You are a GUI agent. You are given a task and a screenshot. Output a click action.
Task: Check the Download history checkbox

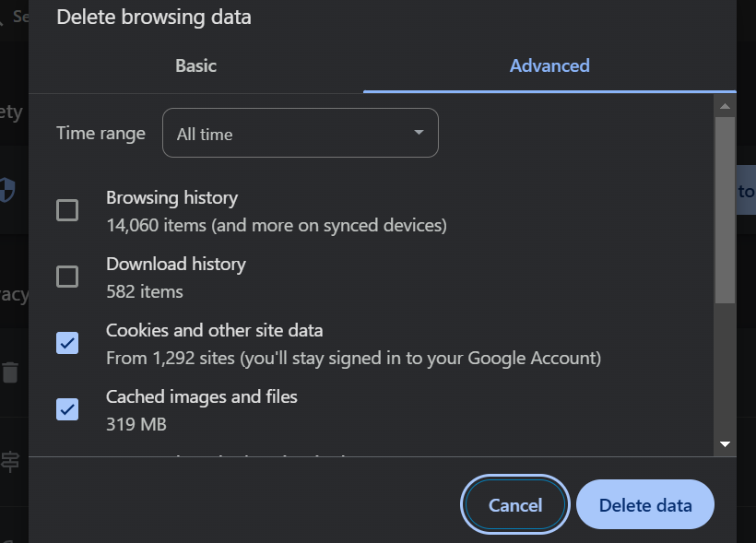point(67,277)
